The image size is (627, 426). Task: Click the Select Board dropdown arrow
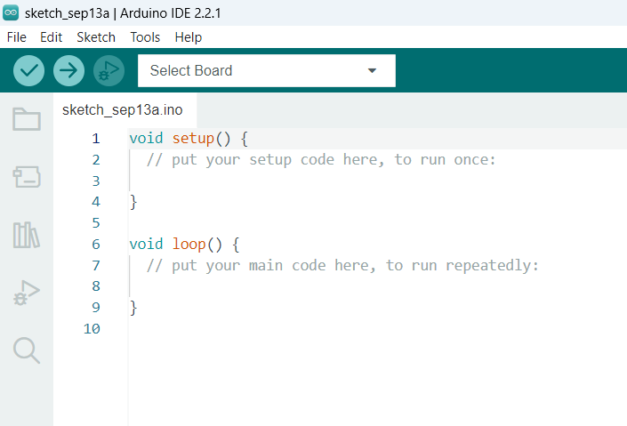[x=372, y=71]
